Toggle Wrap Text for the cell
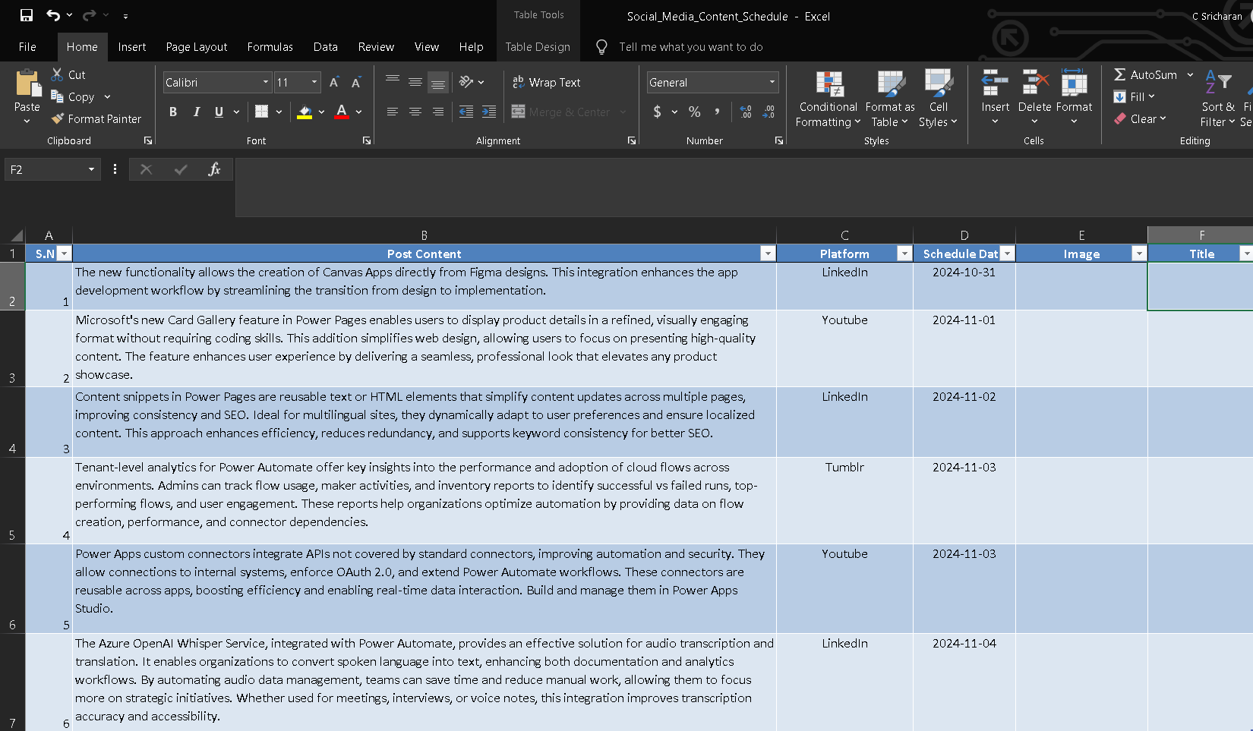Screen dimensions: 1253x731 point(547,82)
